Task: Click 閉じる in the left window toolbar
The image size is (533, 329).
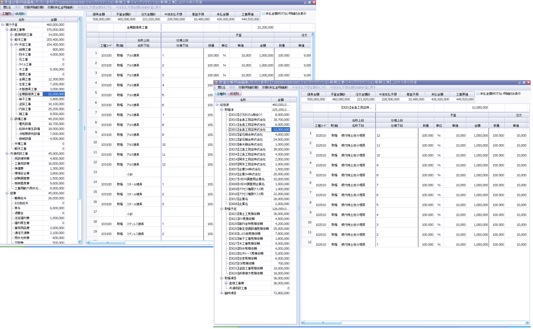Action: pos(6,8)
